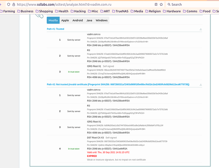Viewport: 219px width, 168px height.
Task: Open the TrueNAS bookmarks folder
Action: [120, 11]
